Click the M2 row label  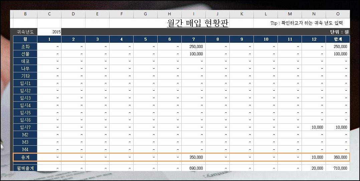coord(25,134)
